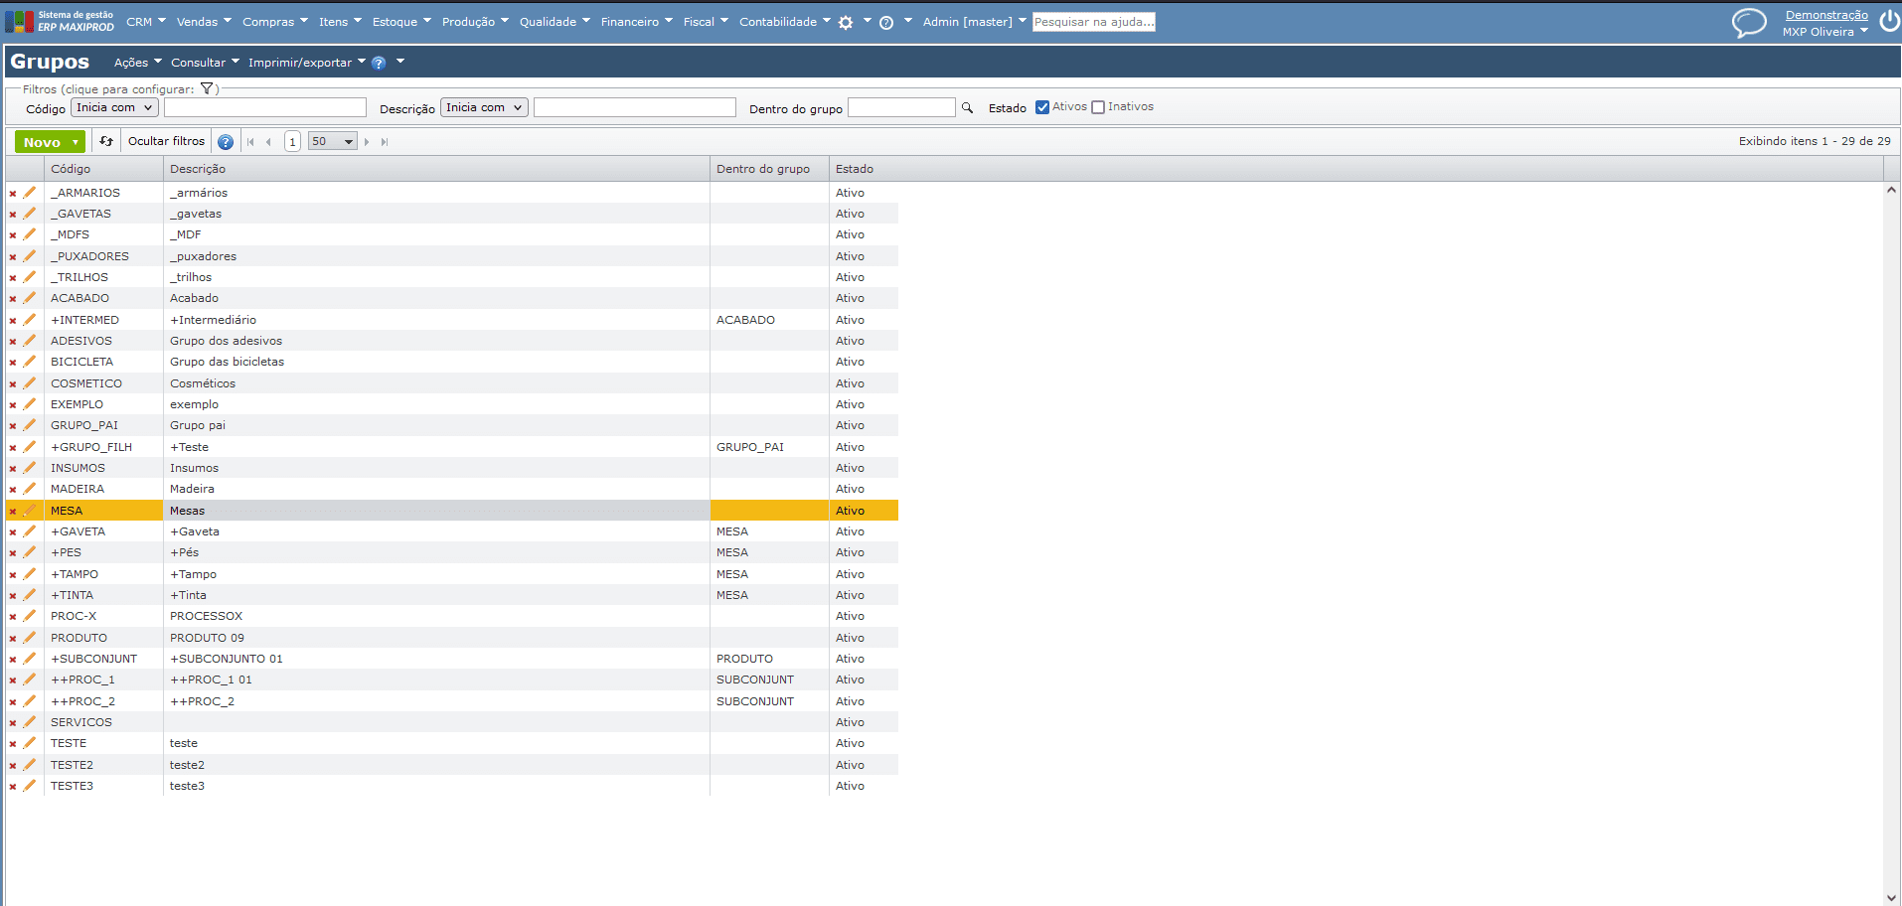Click the page number field
The width and height of the screenshot is (1902, 906).
pyautogui.click(x=292, y=142)
